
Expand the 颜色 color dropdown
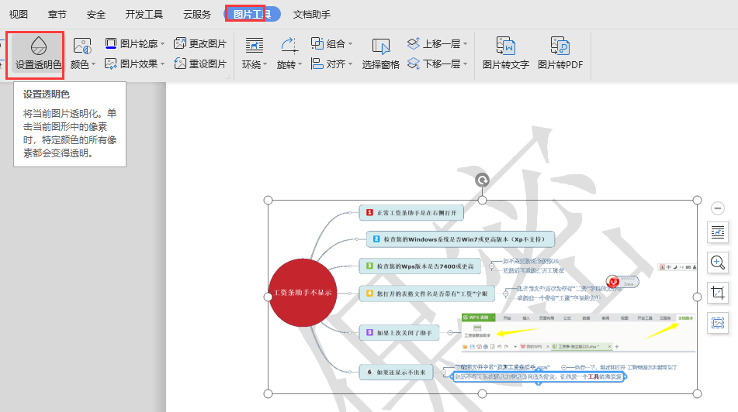pos(83,64)
